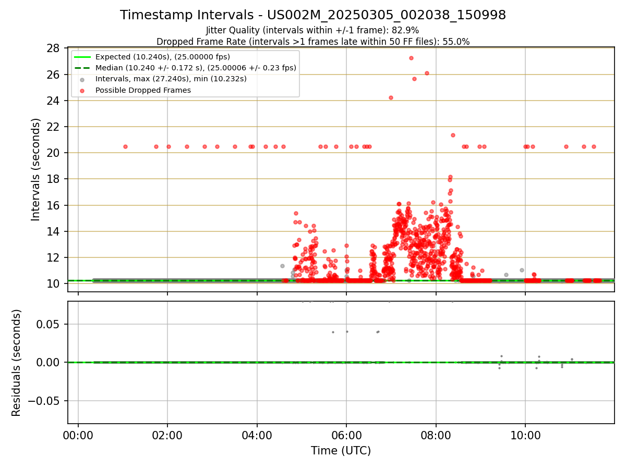The width and height of the screenshot is (626, 469).
Task: Click the '20' interval axis tick label
Action: pyautogui.click(x=53, y=153)
